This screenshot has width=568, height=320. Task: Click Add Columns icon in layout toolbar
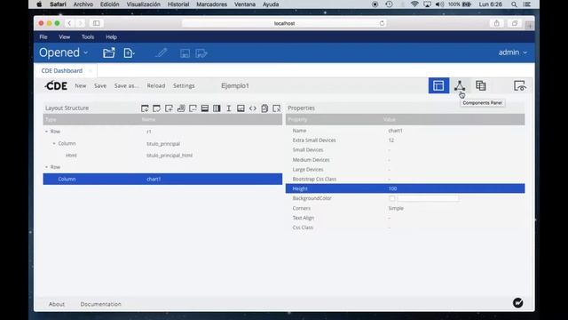point(217,108)
